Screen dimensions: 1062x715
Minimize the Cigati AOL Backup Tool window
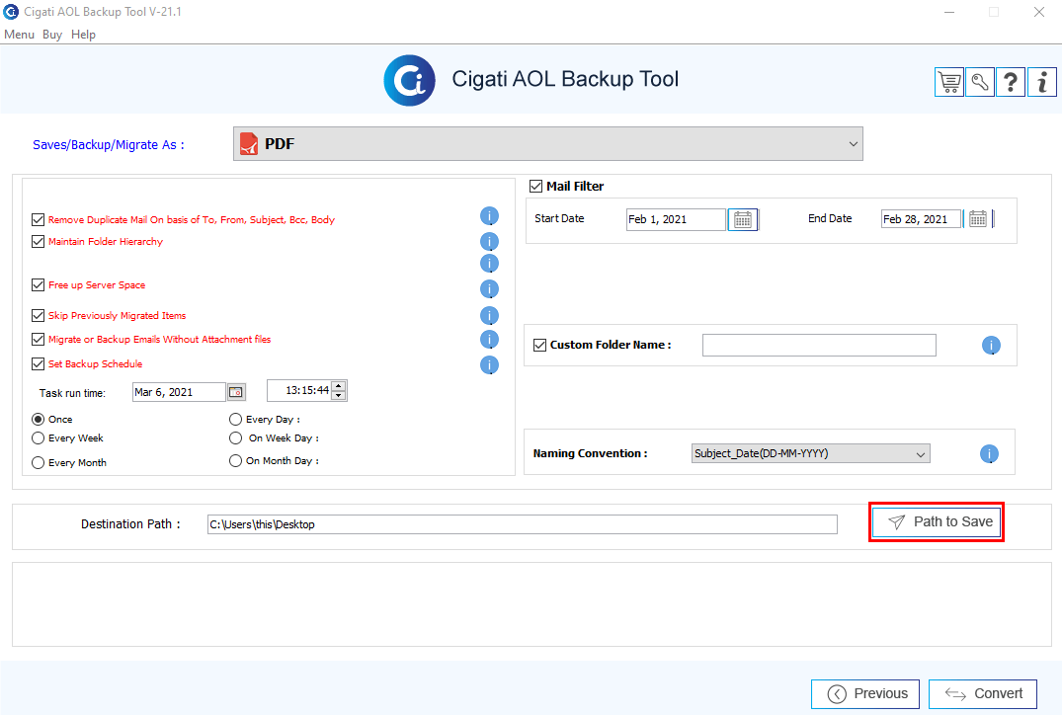click(x=949, y=12)
